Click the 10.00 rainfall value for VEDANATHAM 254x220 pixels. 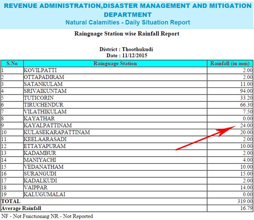247,167
